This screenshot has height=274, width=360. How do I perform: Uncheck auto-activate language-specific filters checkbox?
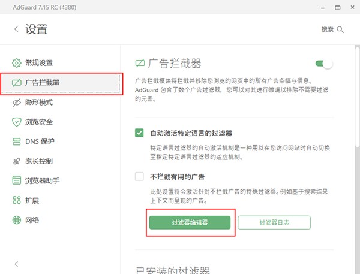coord(140,133)
